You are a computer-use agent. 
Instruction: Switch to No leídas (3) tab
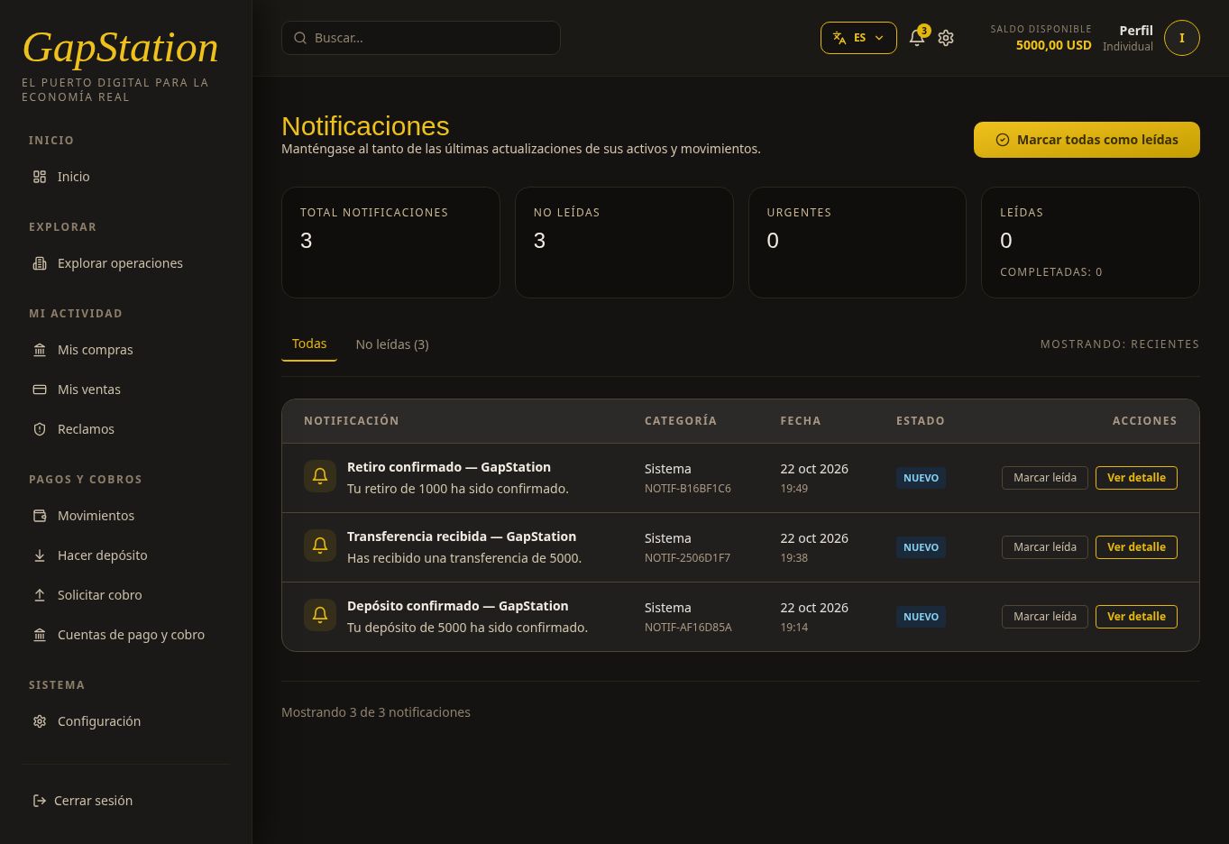(392, 344)
